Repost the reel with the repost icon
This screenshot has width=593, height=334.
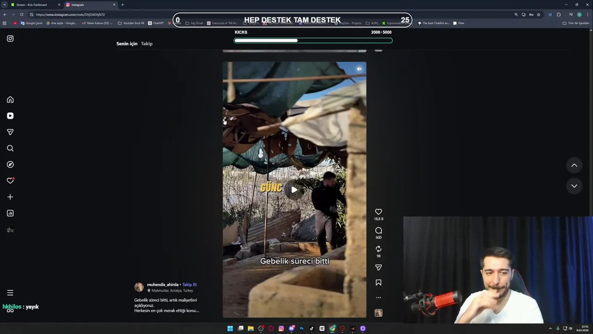click(379, 249)
